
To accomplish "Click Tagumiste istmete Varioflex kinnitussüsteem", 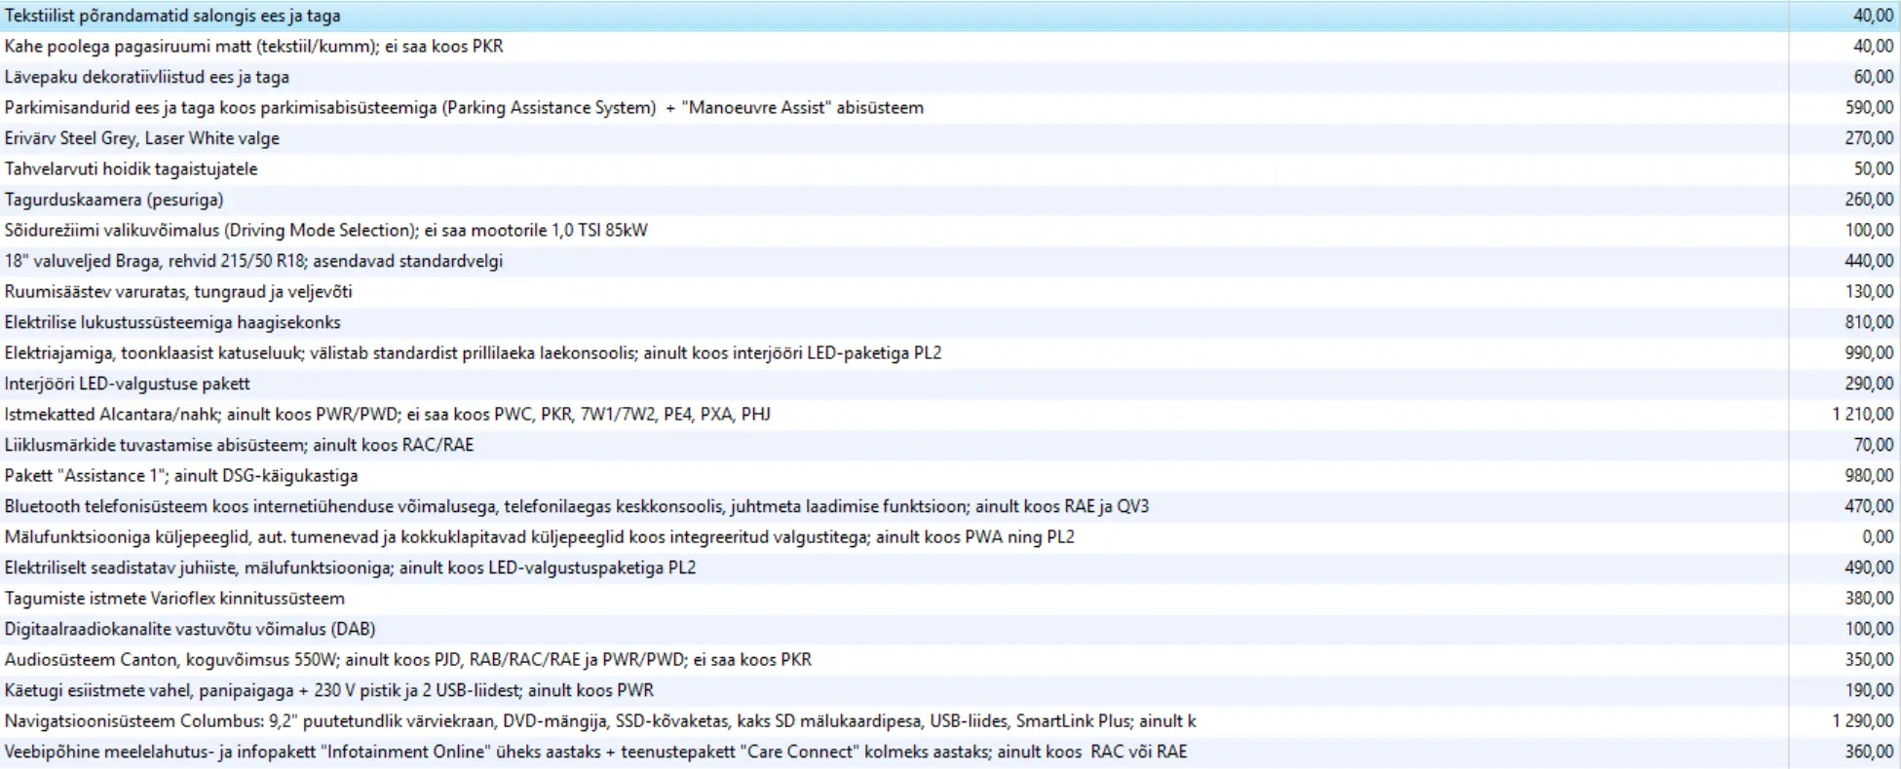I will coord(174,598).
